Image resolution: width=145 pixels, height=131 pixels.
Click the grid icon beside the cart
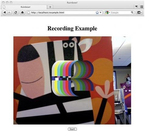[142, 7]
